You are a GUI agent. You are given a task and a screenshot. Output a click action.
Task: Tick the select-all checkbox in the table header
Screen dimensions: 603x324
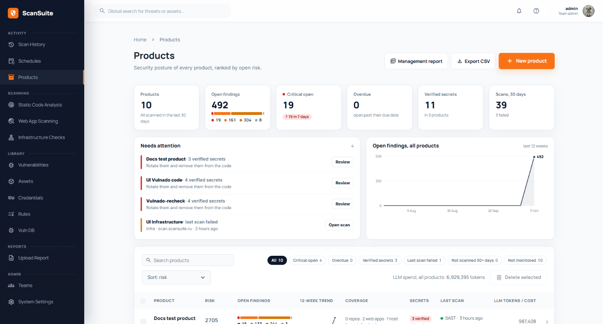click(143, 301)
